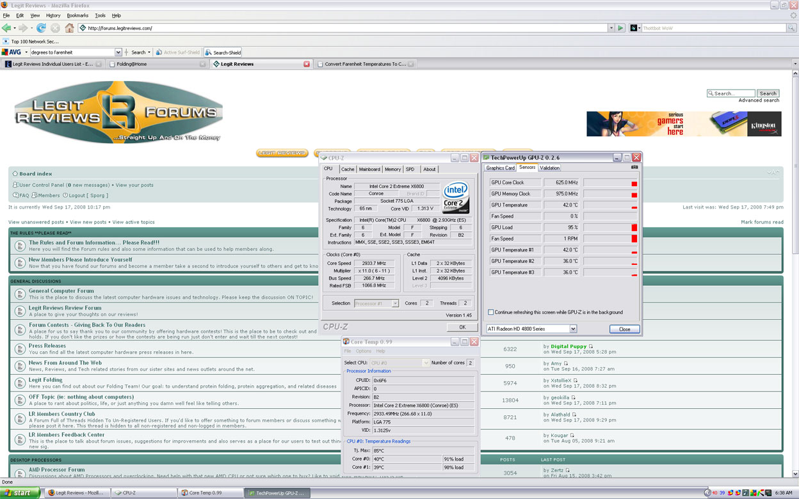Click the forum Search text box

click(x=731, y=93)
